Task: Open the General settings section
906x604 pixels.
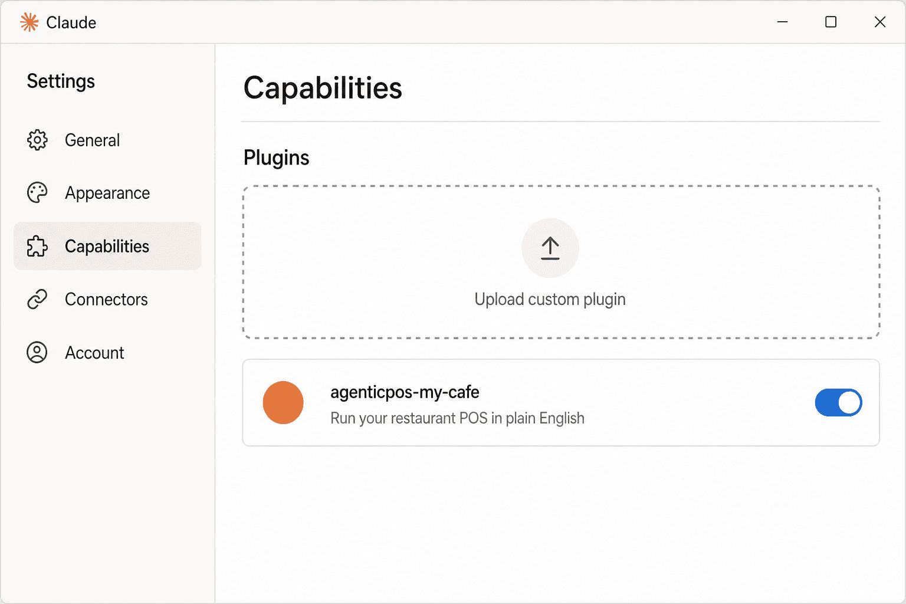Action: coord(107,140)
